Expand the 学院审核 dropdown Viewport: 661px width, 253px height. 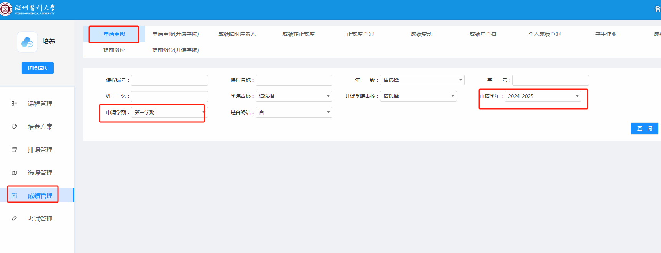(x=294, y=96)
